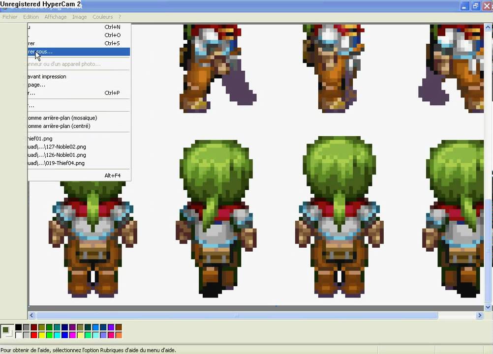This screenshot has height=354, width=493.
Task: Choose the Ctrl+P print entry
Action: [x=79, y=93]
